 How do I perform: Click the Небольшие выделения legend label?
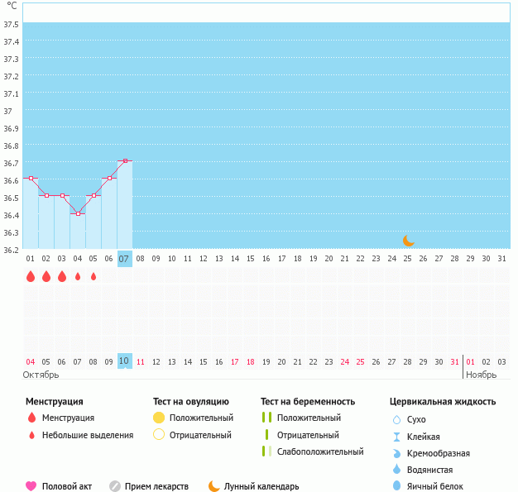pos(87,435)
